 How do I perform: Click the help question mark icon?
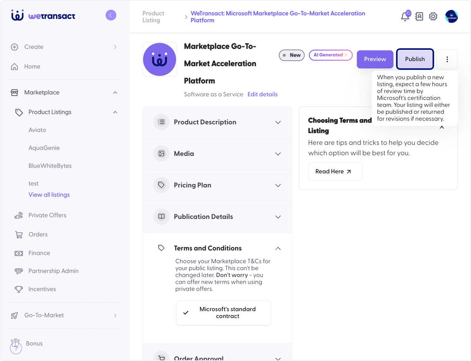16,348
